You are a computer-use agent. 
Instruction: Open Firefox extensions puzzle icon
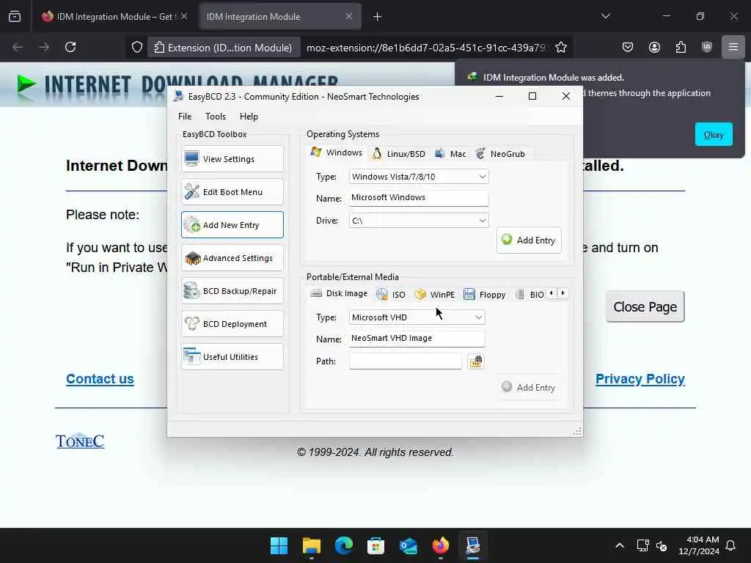point(681,48)
